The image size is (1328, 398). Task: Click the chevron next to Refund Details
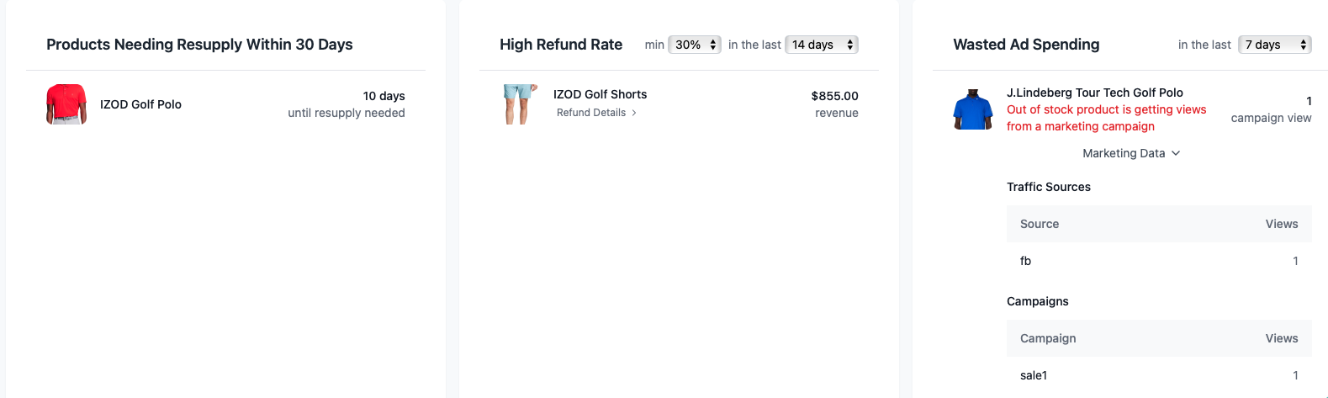pos(634,113)
